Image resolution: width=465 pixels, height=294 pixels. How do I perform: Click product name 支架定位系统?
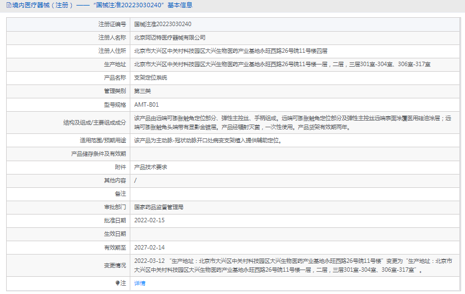coord(150,78)
